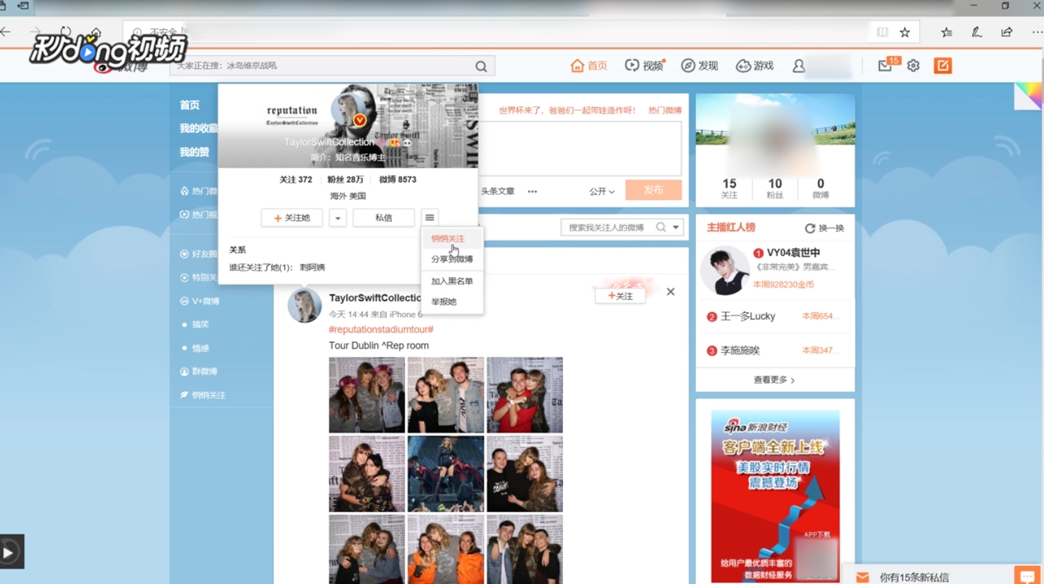Screen dimensions: 1044x584
Task: Click browser refresh icon
Action: (66, 32)
